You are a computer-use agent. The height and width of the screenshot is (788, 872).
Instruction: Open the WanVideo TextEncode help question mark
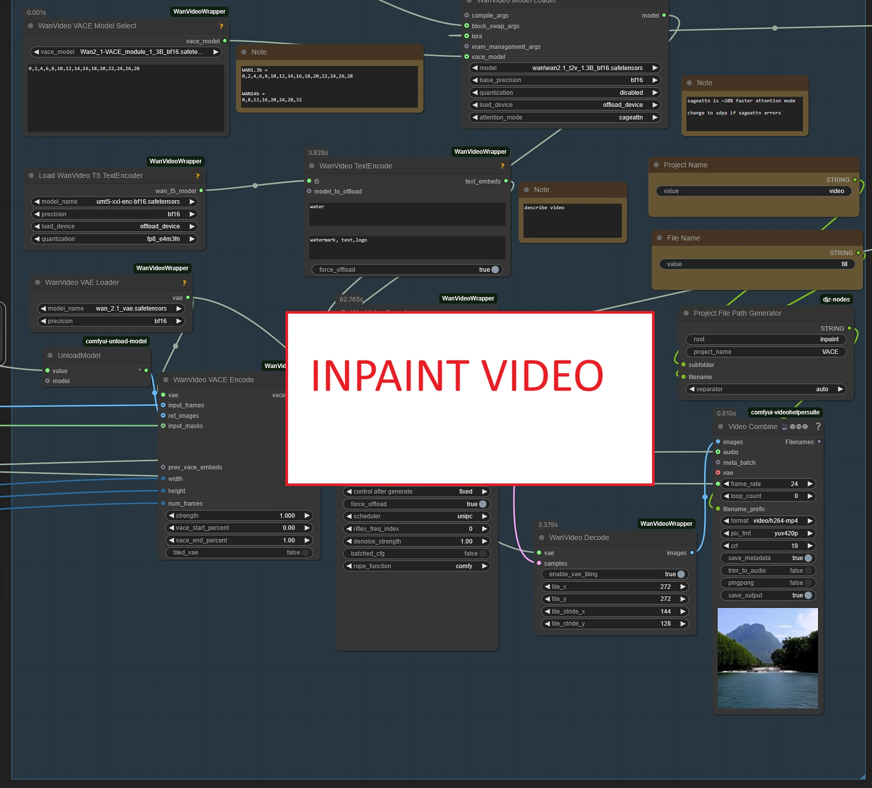502,166
